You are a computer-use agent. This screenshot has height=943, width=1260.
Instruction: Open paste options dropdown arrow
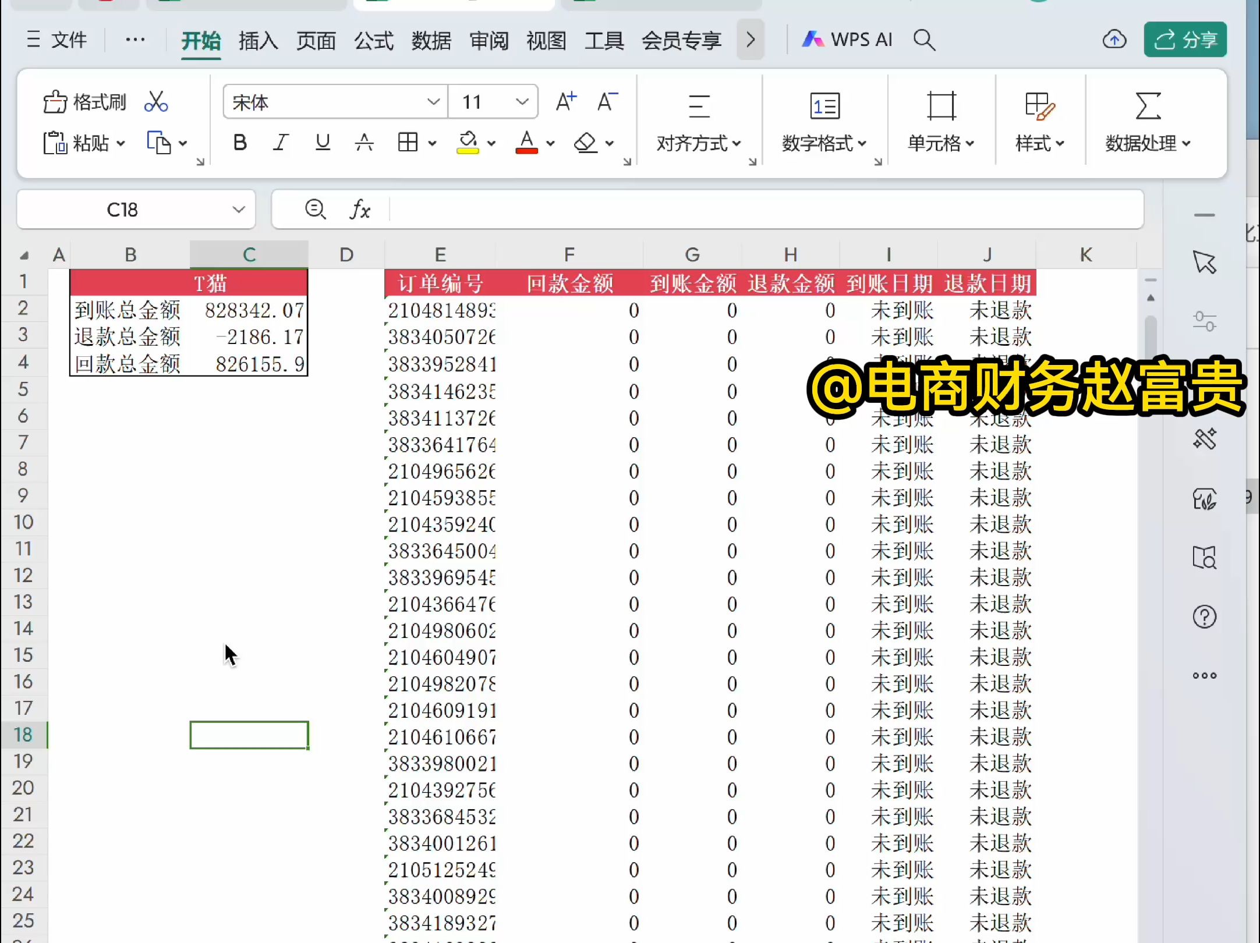(x=121, y=143)
